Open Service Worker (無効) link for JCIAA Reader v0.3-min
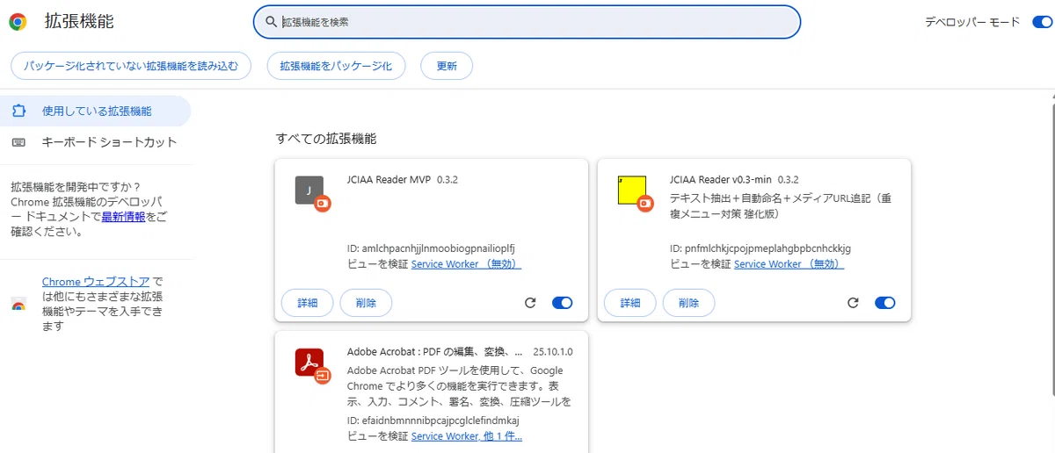This screenshot has height=453, width=1055. pos(789,264)
